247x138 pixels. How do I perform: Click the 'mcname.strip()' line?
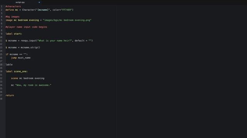[x=23, y=48]
